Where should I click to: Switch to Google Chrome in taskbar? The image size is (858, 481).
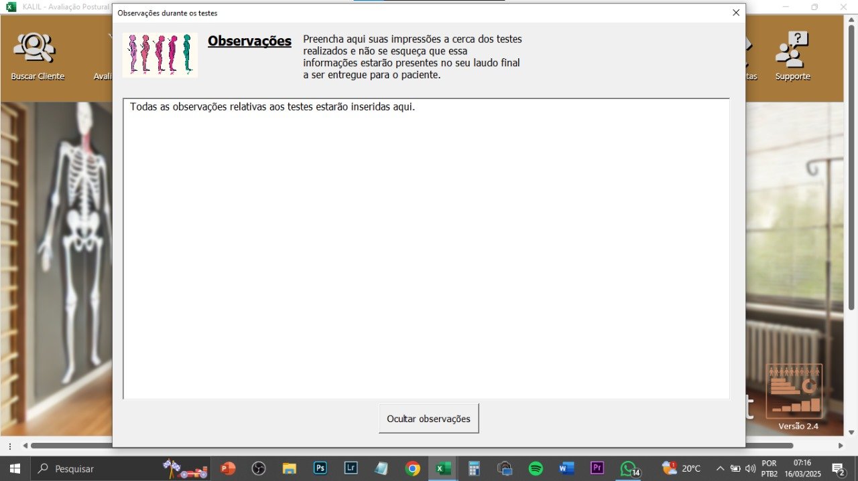412,468
